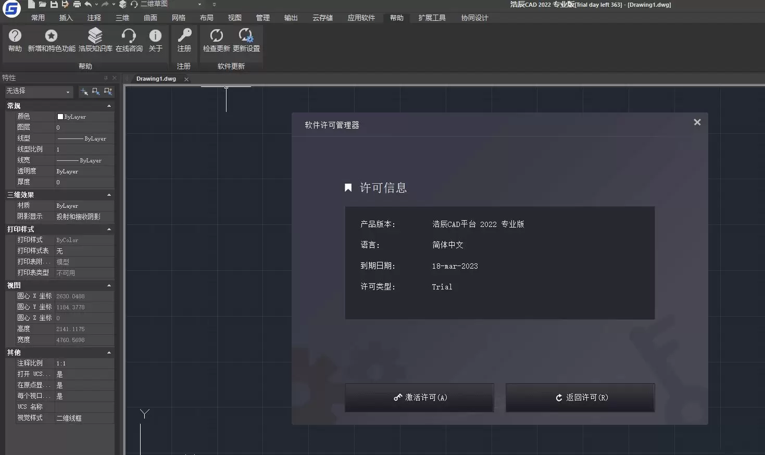This screenshot has width=765, height=455.
Task: Undo the last action with arrow icon
Action: pos(88,4)
